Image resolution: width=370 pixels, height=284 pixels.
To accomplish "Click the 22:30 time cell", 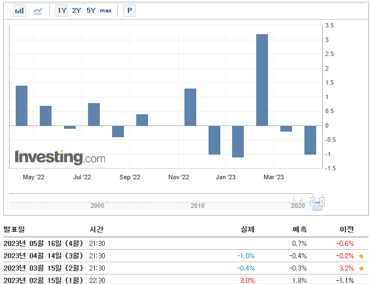I will coord(97,281).
